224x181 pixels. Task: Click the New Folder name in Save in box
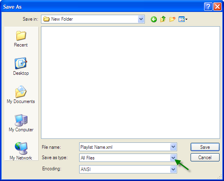pyautogui.click(x=62, y=19)
